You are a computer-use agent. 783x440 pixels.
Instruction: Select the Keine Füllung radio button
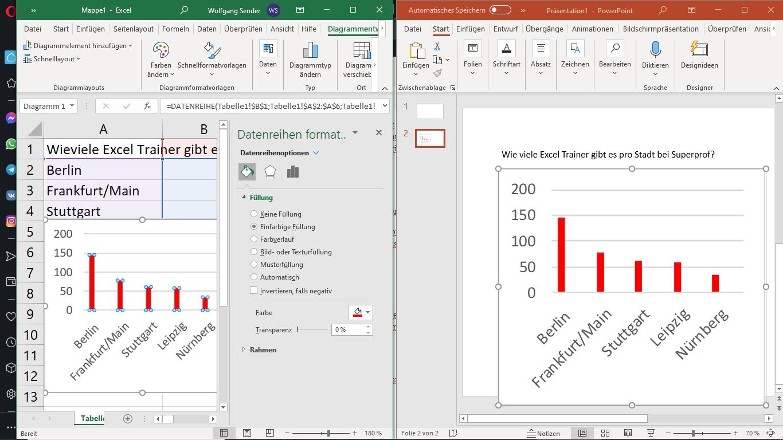[254, 214]
